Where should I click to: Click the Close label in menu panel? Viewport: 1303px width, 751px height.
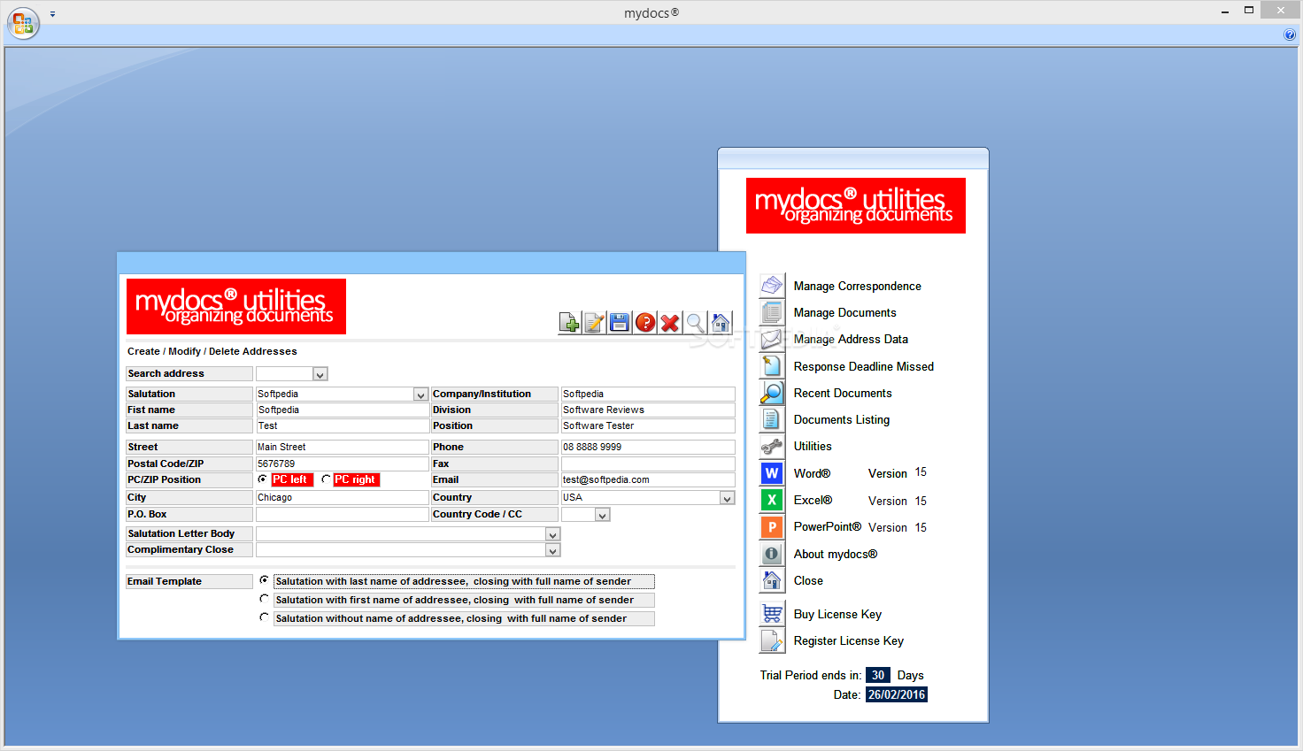[x=808, y=580]
